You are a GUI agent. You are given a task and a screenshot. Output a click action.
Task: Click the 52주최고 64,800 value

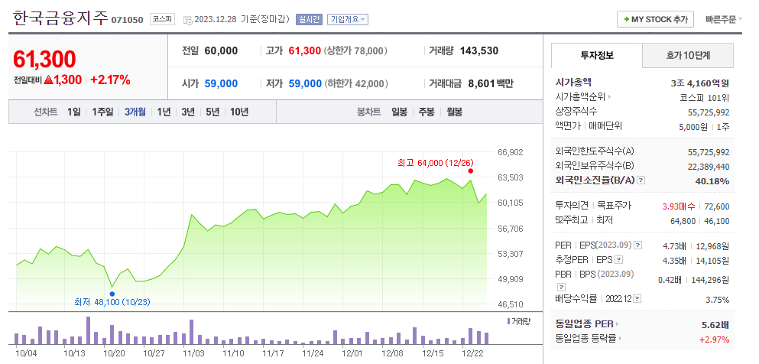(x=683, y=221)
